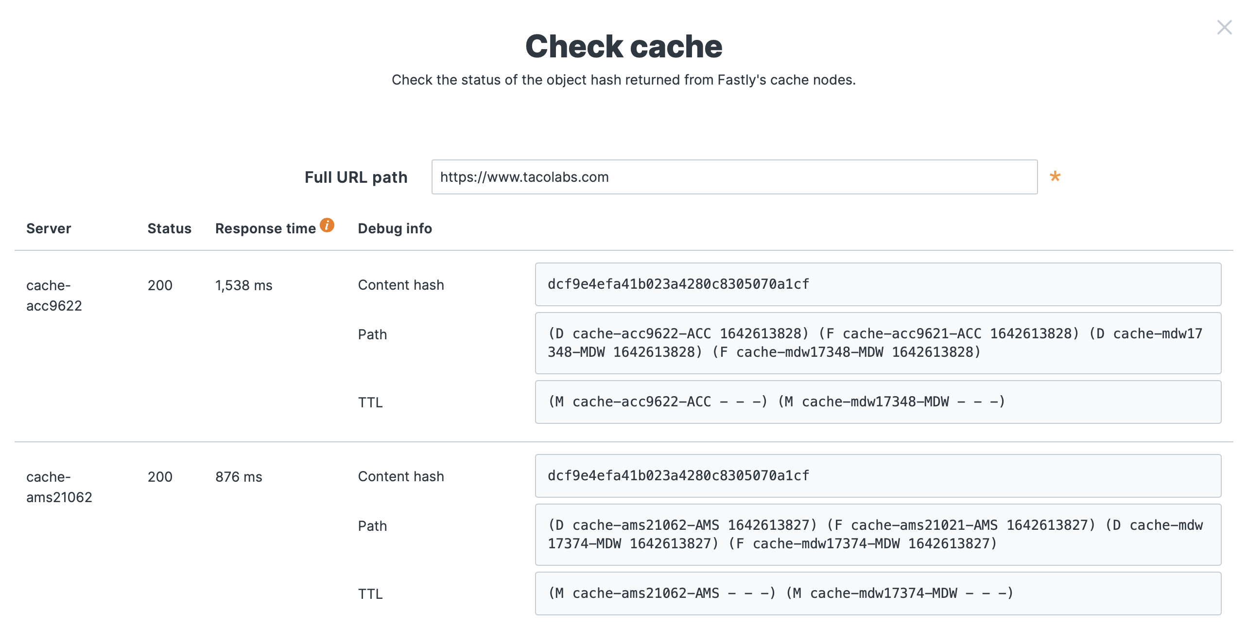
Task: Click the orange asterisk beside the URL field
Action: (1054, 177)
